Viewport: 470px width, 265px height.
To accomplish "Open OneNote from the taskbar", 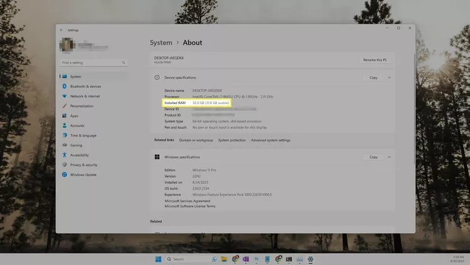I will pos(246,259).
